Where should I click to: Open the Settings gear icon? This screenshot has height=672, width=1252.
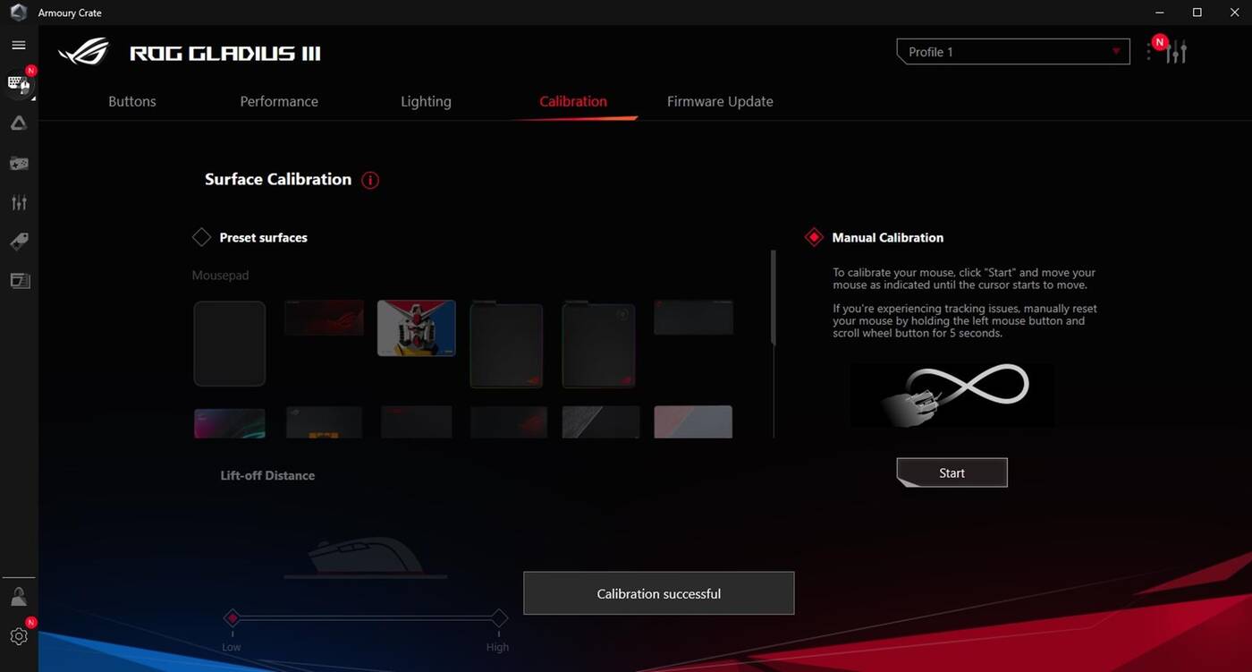(x=19, y=636)
